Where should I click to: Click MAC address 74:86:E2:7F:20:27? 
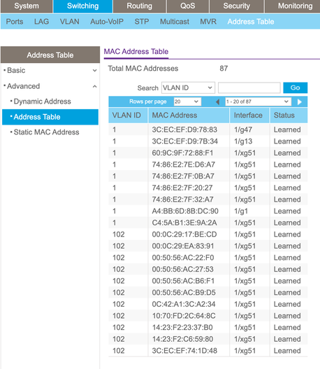pyautogui.click(x=182, y=188)
